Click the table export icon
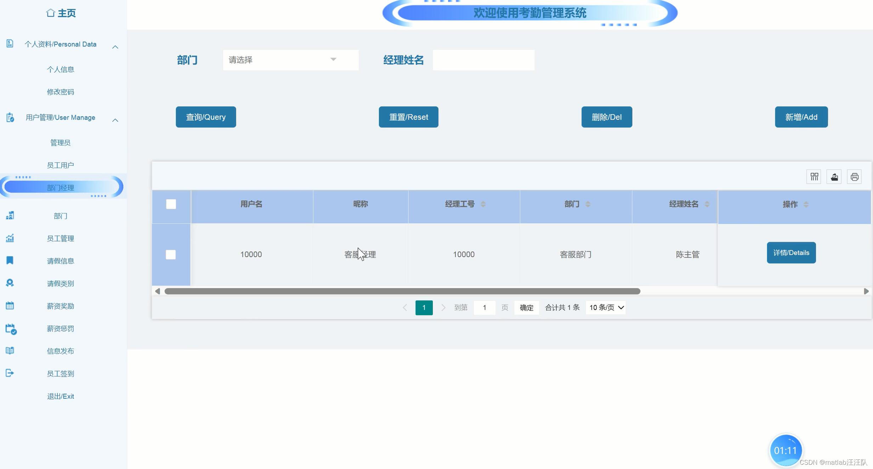 tap(834, 177)
